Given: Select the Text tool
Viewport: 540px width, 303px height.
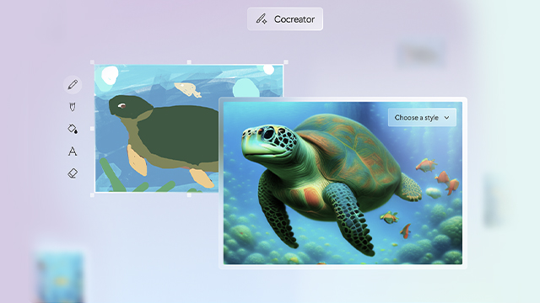Looking at the screenshot, I should [73, 151].
